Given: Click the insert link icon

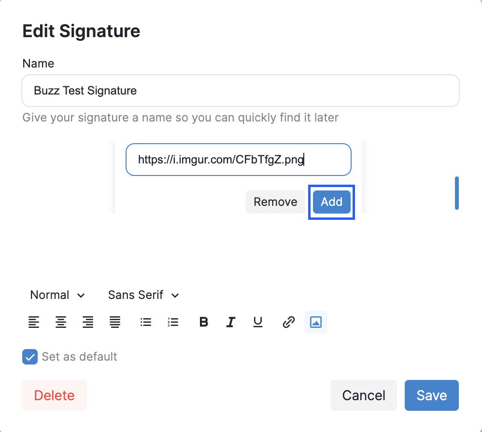Looking at the screenshot, I should [288, 322].
